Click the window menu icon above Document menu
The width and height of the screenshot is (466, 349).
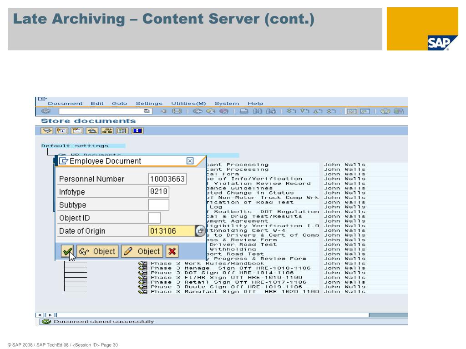tap(42, 99)
